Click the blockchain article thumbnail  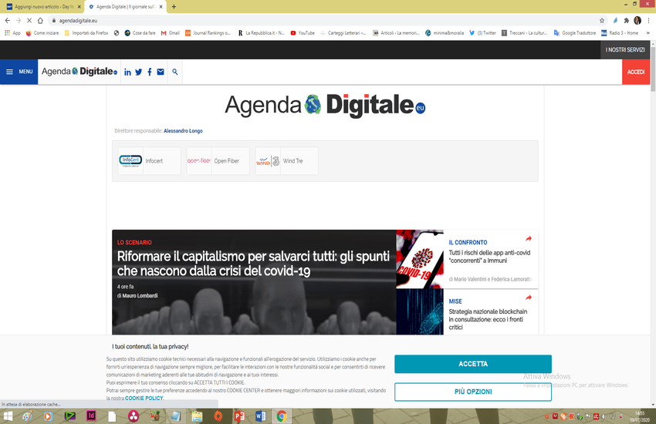[420, 311]
